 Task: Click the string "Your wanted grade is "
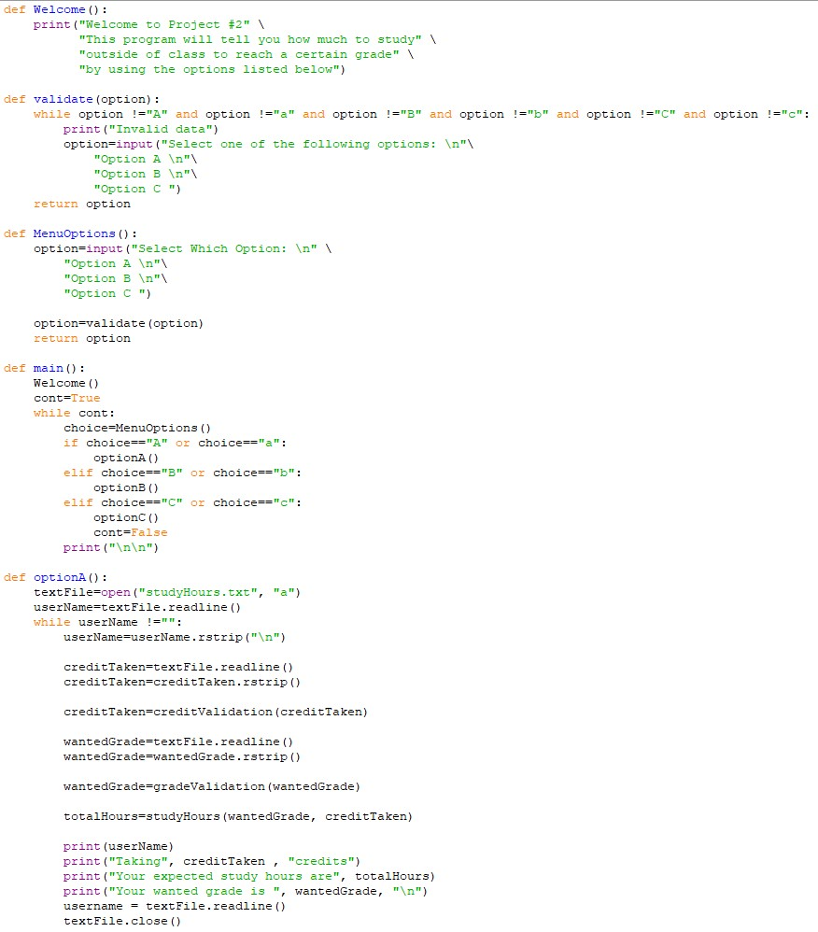(197, 891)
